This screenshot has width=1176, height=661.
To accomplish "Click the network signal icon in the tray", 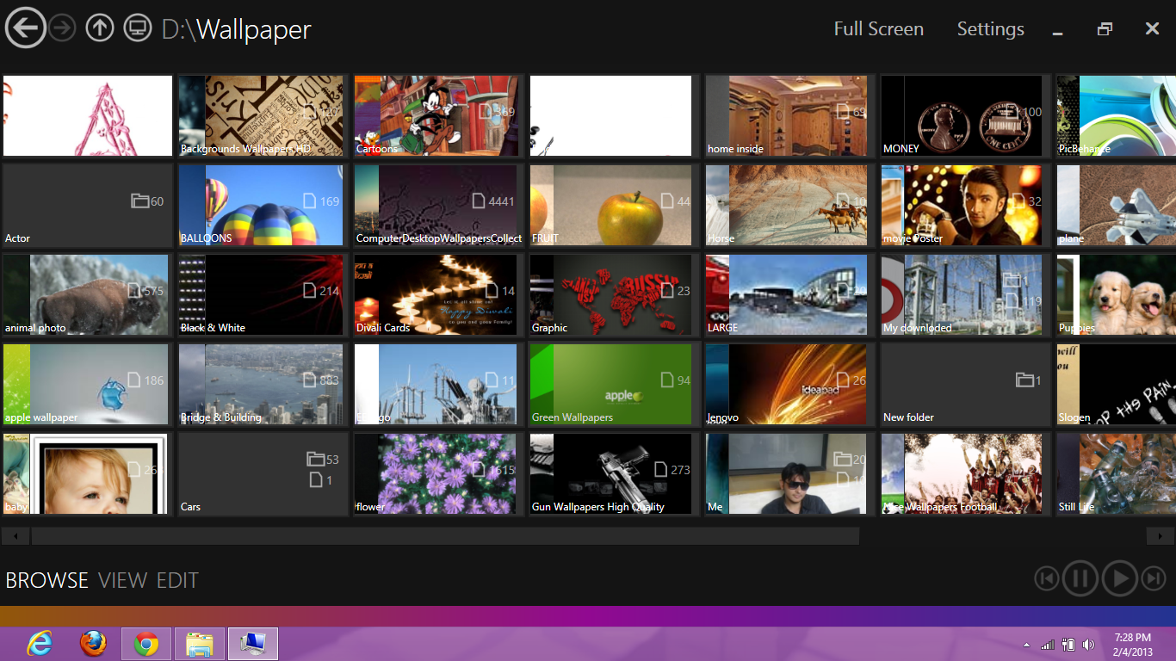I will [x=1048, y=645].
